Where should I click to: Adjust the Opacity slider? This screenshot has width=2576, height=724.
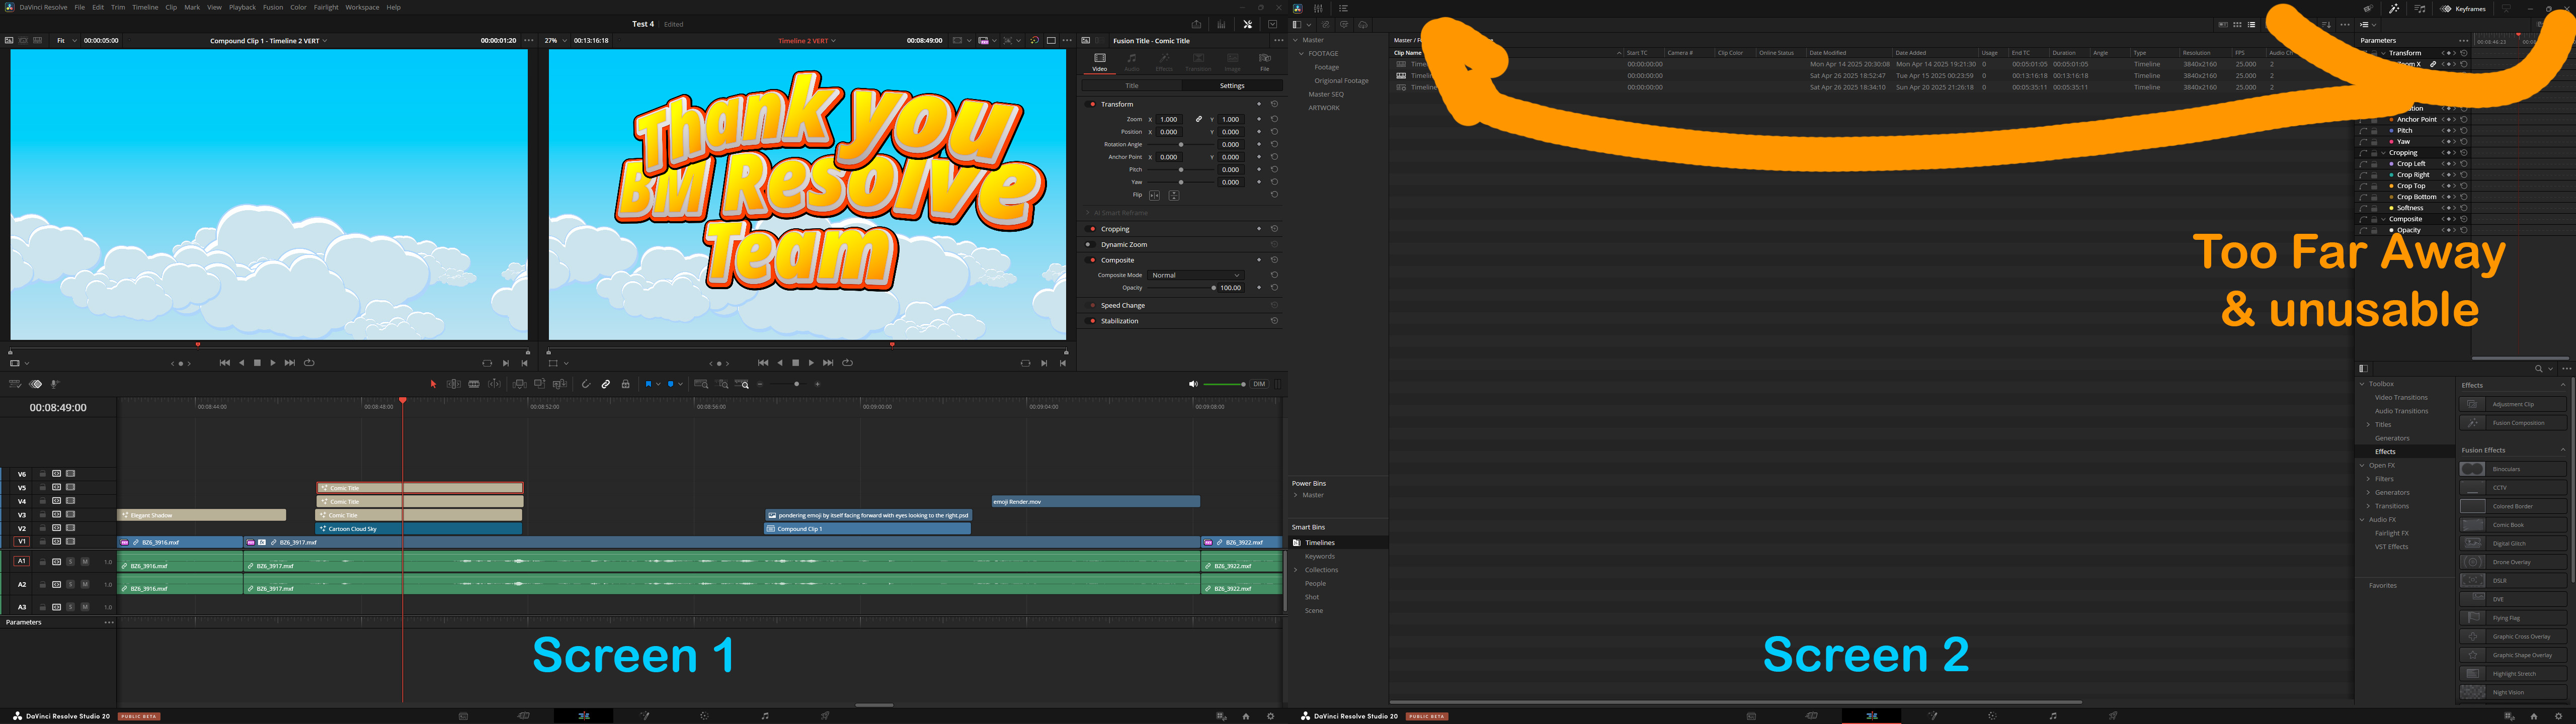[1183, 288]
